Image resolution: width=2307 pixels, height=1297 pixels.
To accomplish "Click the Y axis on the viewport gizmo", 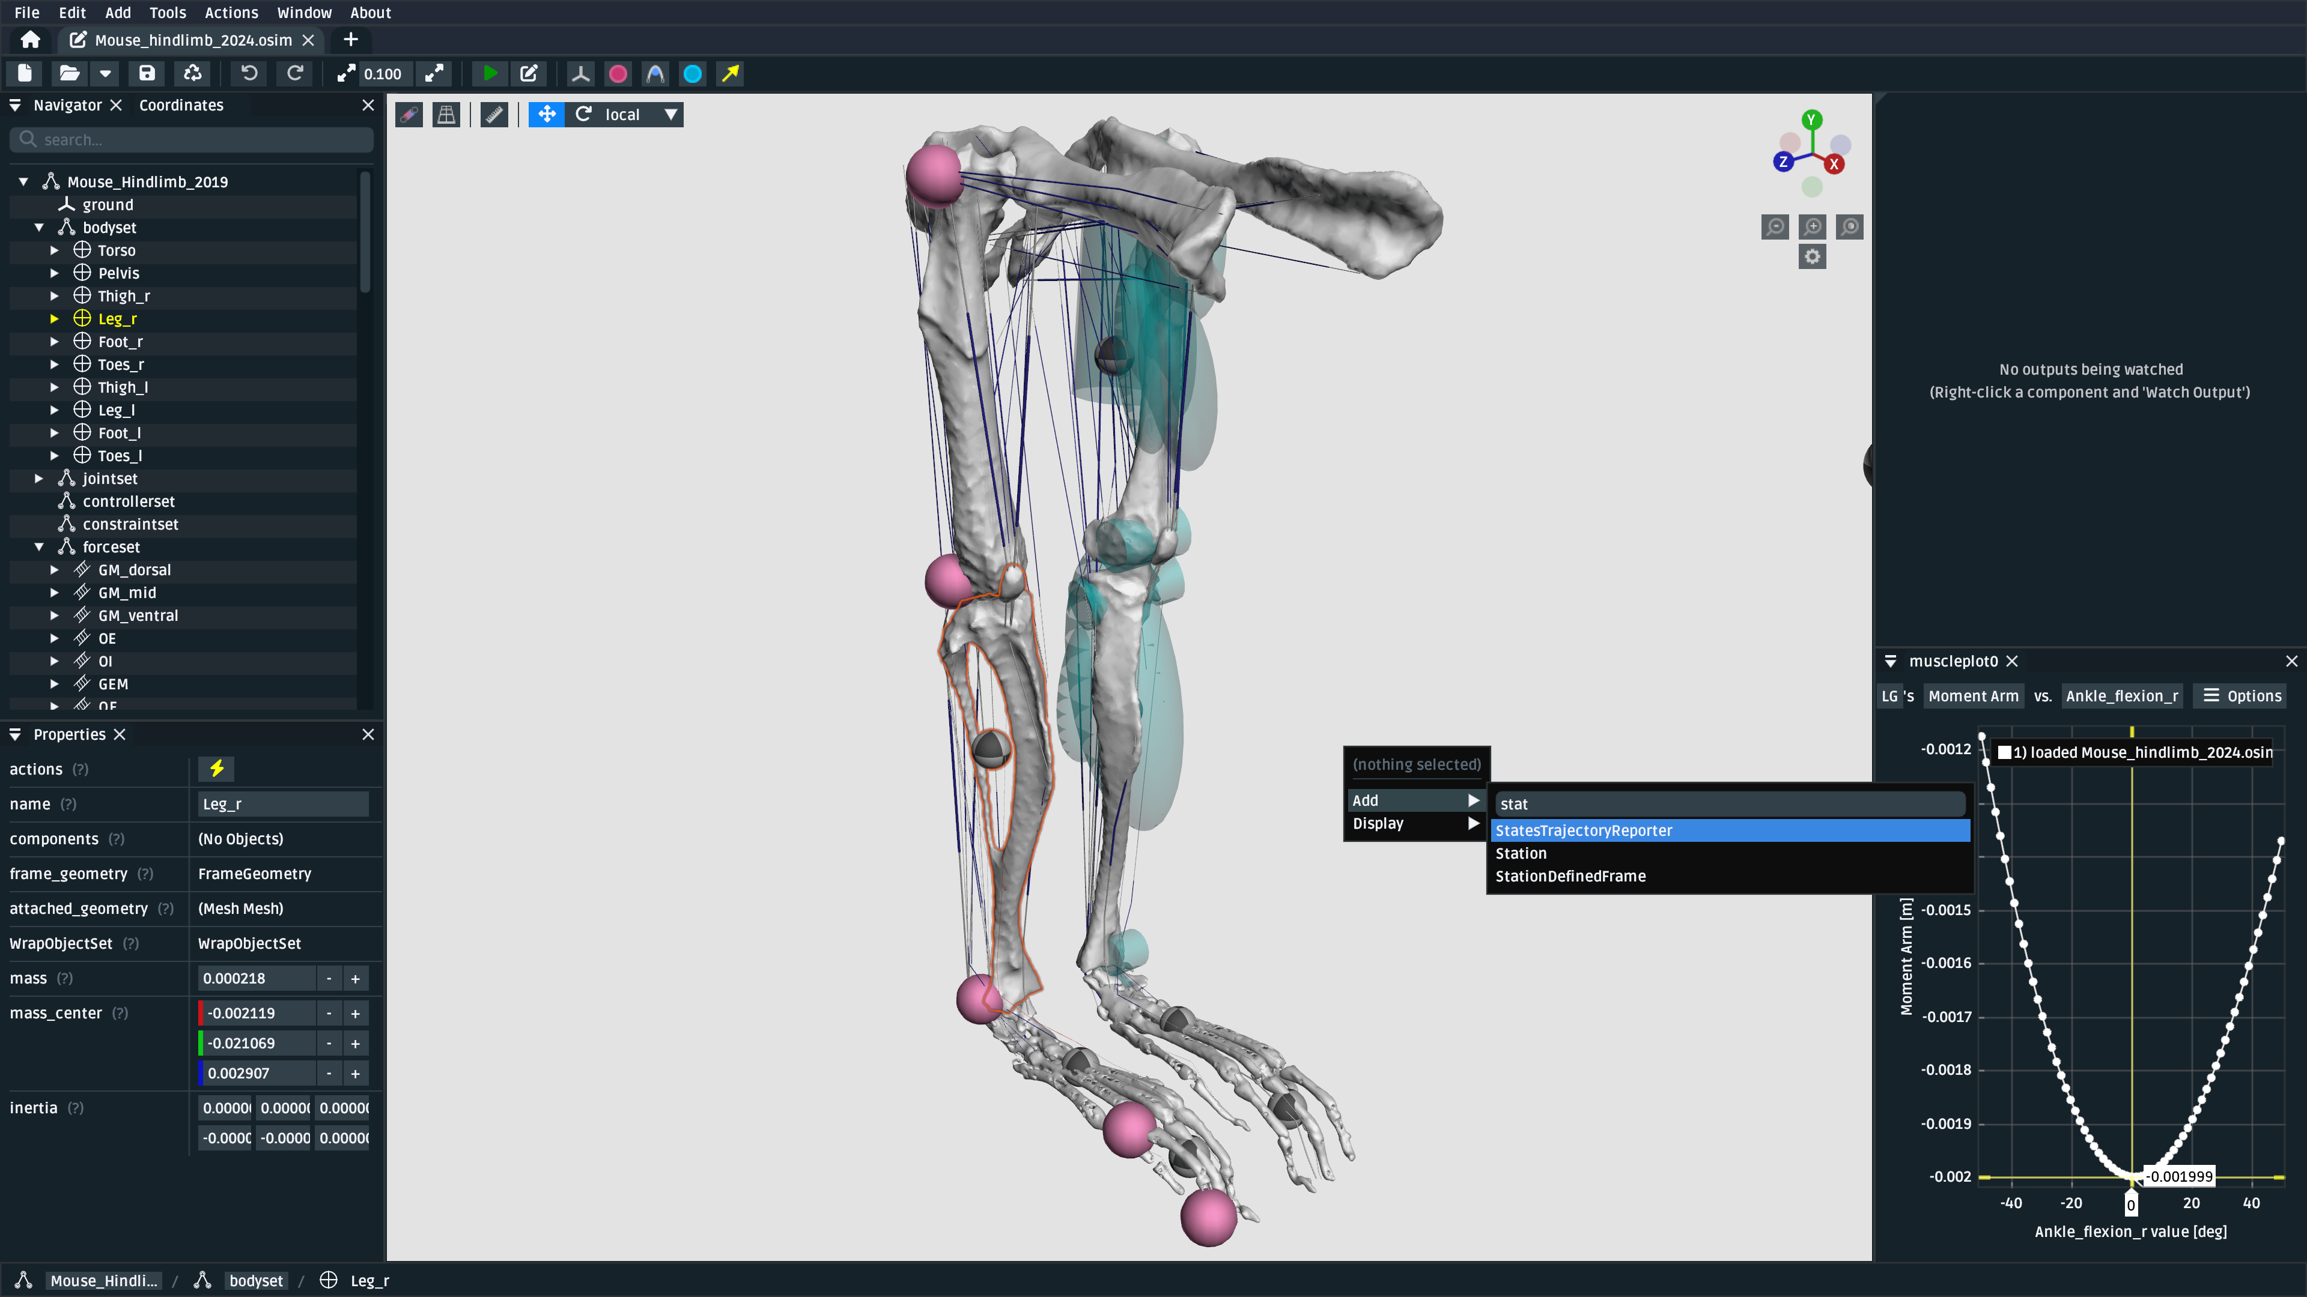I will (1812, 120).
